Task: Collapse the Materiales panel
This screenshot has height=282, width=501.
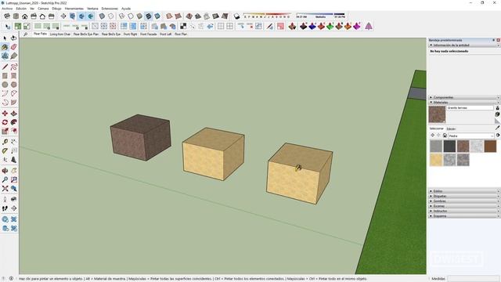Action: tap(464, 103)
